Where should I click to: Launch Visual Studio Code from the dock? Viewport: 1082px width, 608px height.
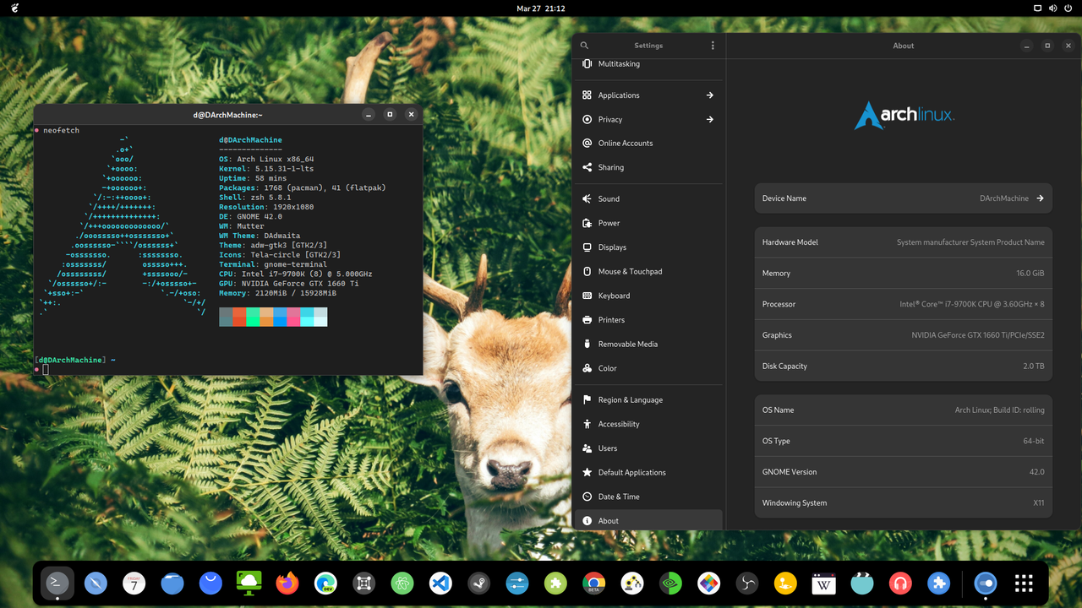click(x=440, y=583)
